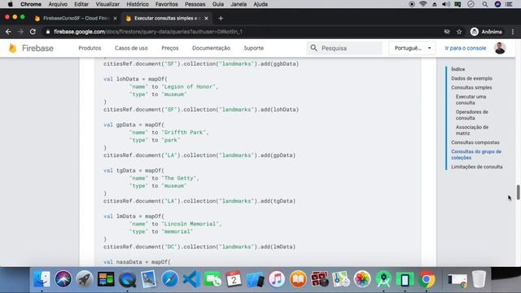Screen dimensions: 521x293
Task: Click the page vertical scrollbar thumb
Action: [x=518, y=192]
